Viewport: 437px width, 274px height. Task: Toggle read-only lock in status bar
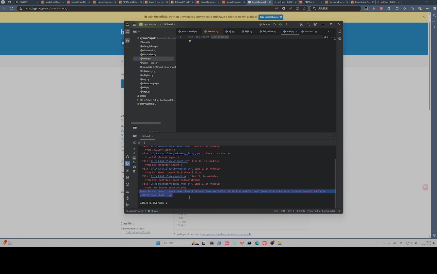(339, 211)
